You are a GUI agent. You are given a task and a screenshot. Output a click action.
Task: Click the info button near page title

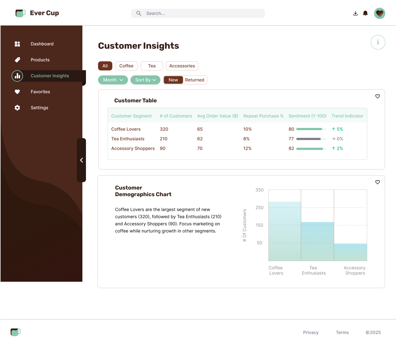(x=378, y=42)
